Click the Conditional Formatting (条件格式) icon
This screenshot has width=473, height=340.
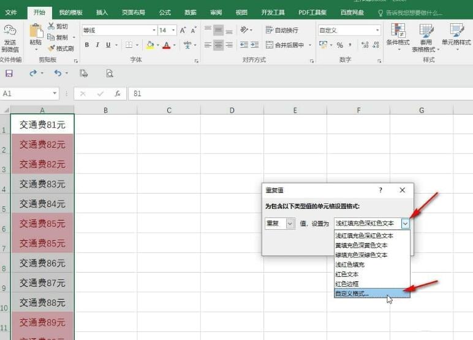tap(398, 36)
